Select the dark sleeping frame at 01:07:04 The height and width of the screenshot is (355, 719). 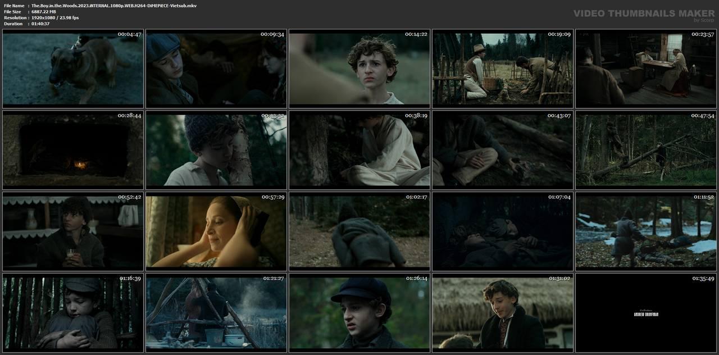click(x=503, y=231)
